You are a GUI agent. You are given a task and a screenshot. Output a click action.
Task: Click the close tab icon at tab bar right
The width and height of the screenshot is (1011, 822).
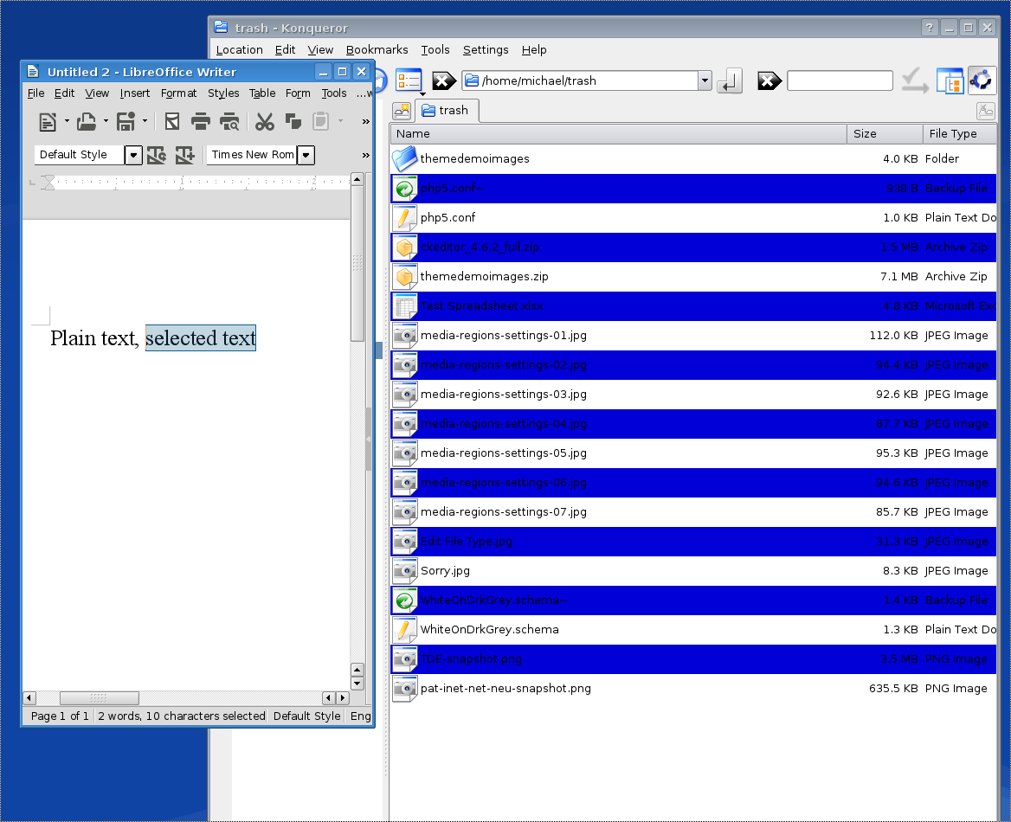(986, 111)
